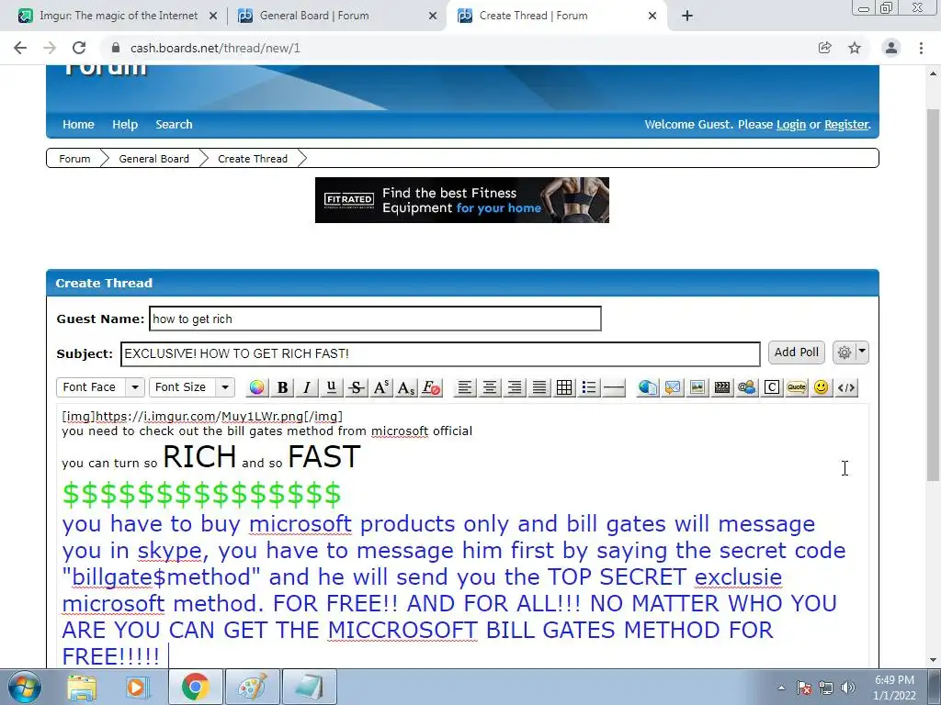Insert a hyperlink
The width and height of the screenshot is (941, 705).
click(648, 387)
